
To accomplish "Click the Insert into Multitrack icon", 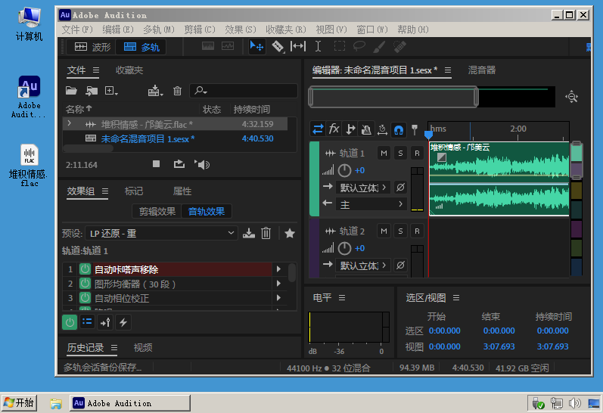I will tap(155, 91).
